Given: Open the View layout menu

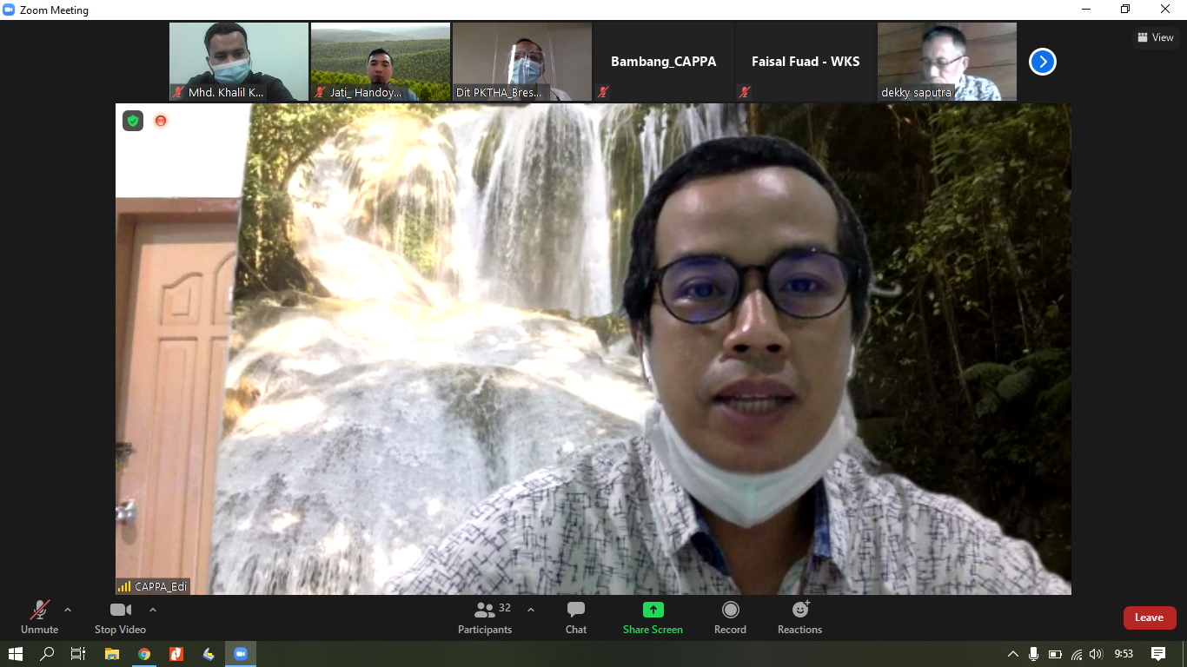Looking at the screenshot, I should point(1155,37).
